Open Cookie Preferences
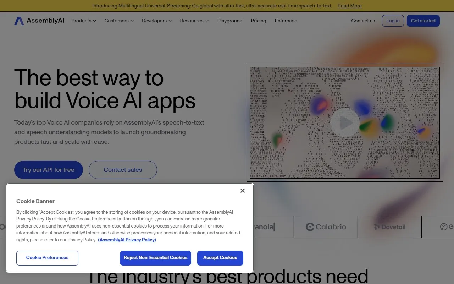 coord(47,258)
